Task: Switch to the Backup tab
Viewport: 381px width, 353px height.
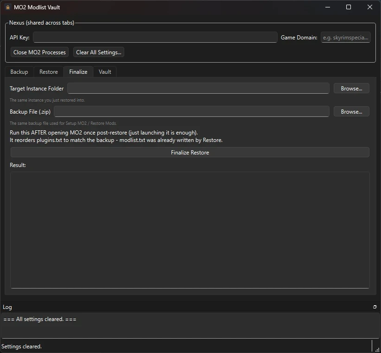Action: (x=19, y=72)
